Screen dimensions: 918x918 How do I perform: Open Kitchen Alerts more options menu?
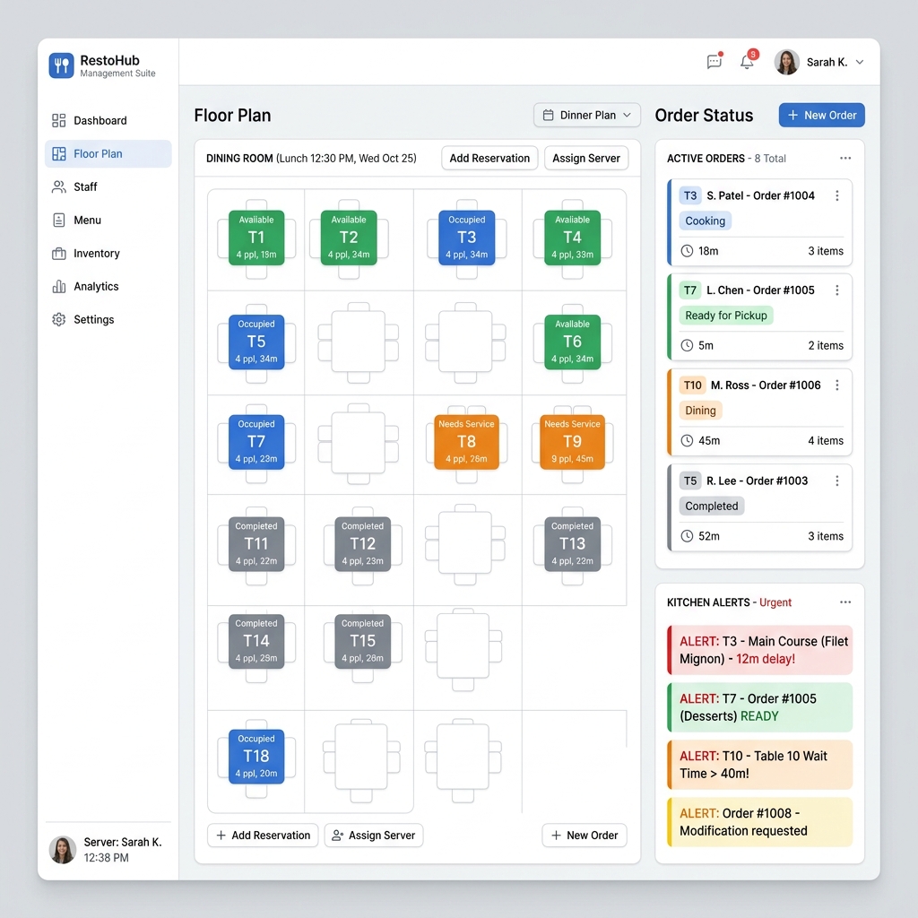coord(845,602)
